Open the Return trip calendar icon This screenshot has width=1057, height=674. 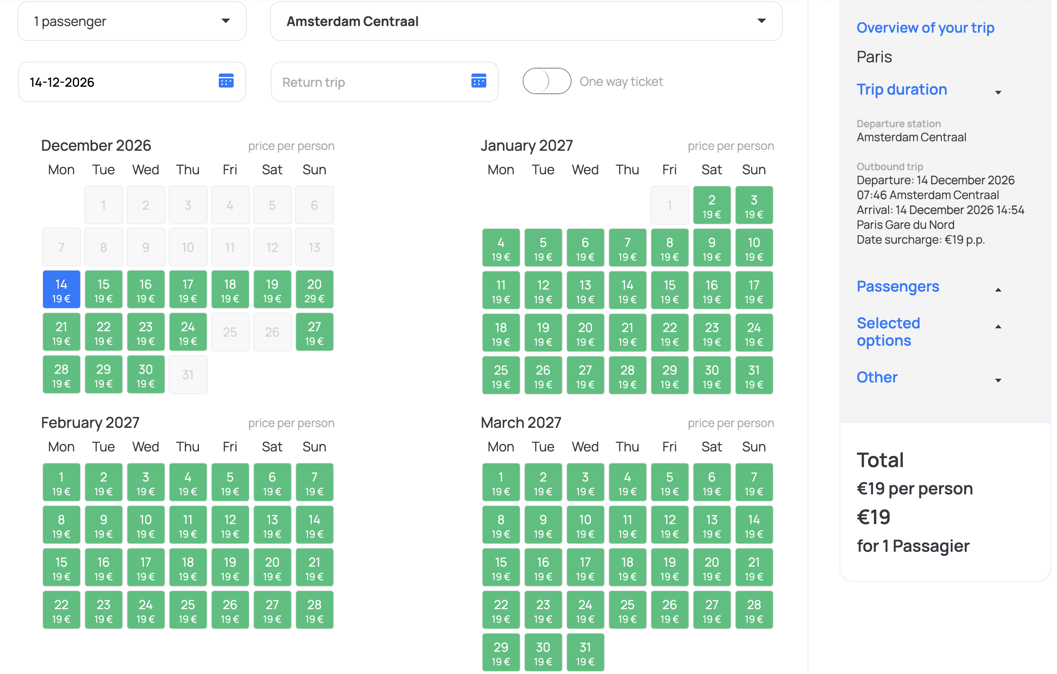click(478, 81)
